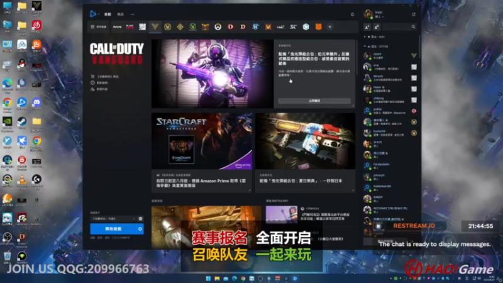
Task: Open the Battle.net logo menu
Action: [x=93, y=14]
